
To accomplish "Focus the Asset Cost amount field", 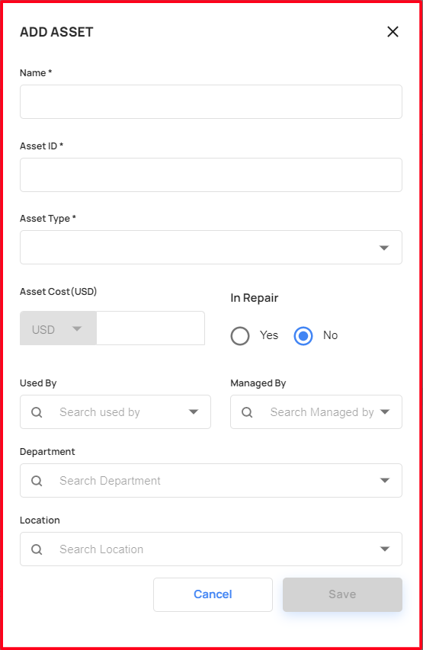I will point(151,328).
